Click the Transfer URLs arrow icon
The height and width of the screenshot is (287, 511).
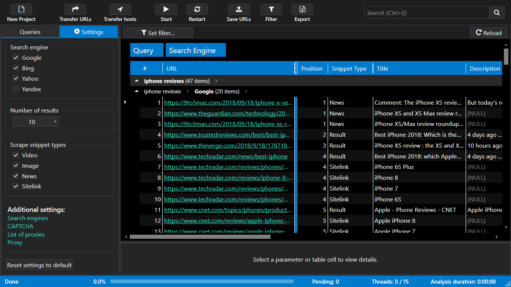pos(75,9)
